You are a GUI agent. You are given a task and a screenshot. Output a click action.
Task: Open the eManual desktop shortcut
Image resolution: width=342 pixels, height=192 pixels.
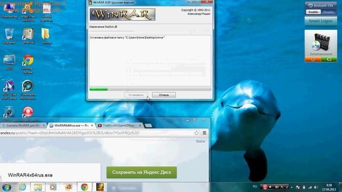click(28, 36)
